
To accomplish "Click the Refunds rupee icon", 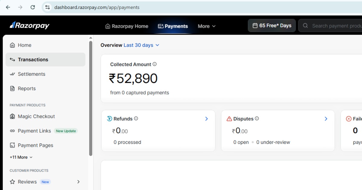I will point(110,119).
